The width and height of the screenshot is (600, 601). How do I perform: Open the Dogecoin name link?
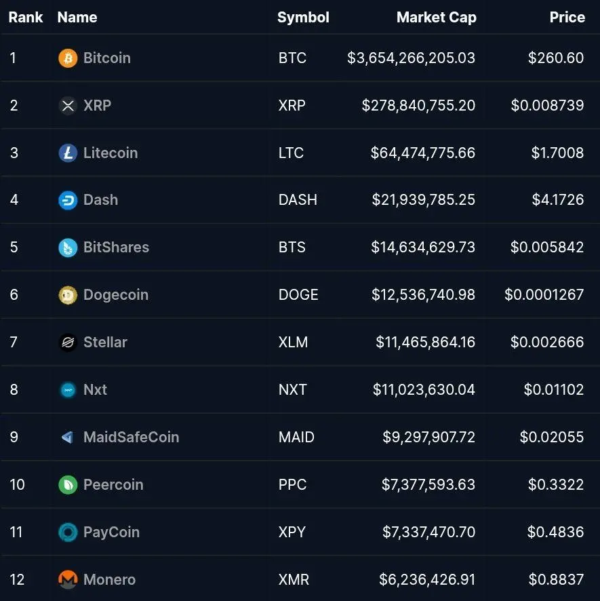pyautogui.click(x=116, y=295)
